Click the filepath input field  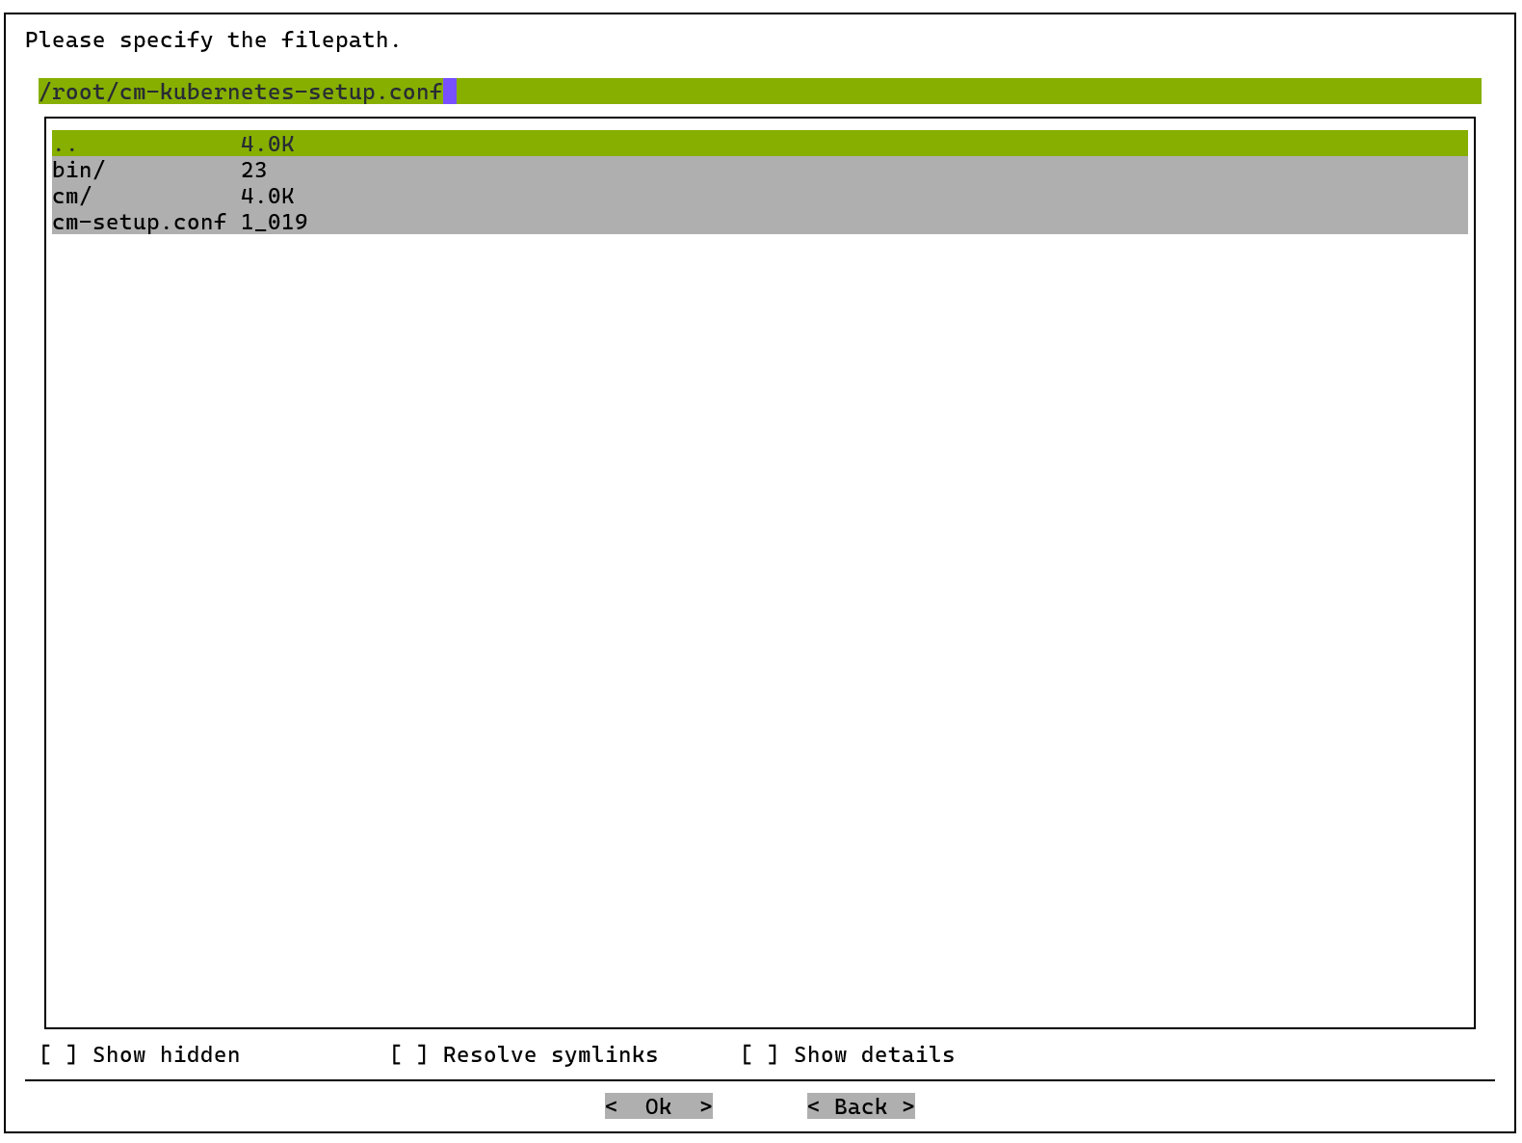click(x=760, y=92)
